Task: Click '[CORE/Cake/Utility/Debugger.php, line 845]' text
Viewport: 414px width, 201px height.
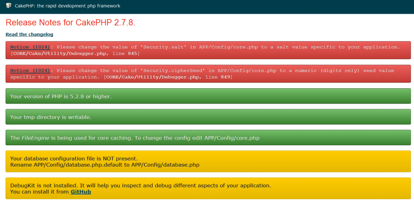Action: click(x=75, y=54)
